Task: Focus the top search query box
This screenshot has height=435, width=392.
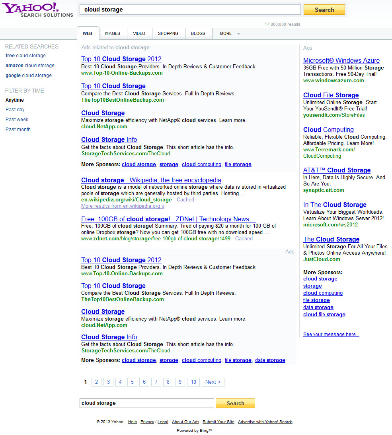Action: (x=190, y=10)
